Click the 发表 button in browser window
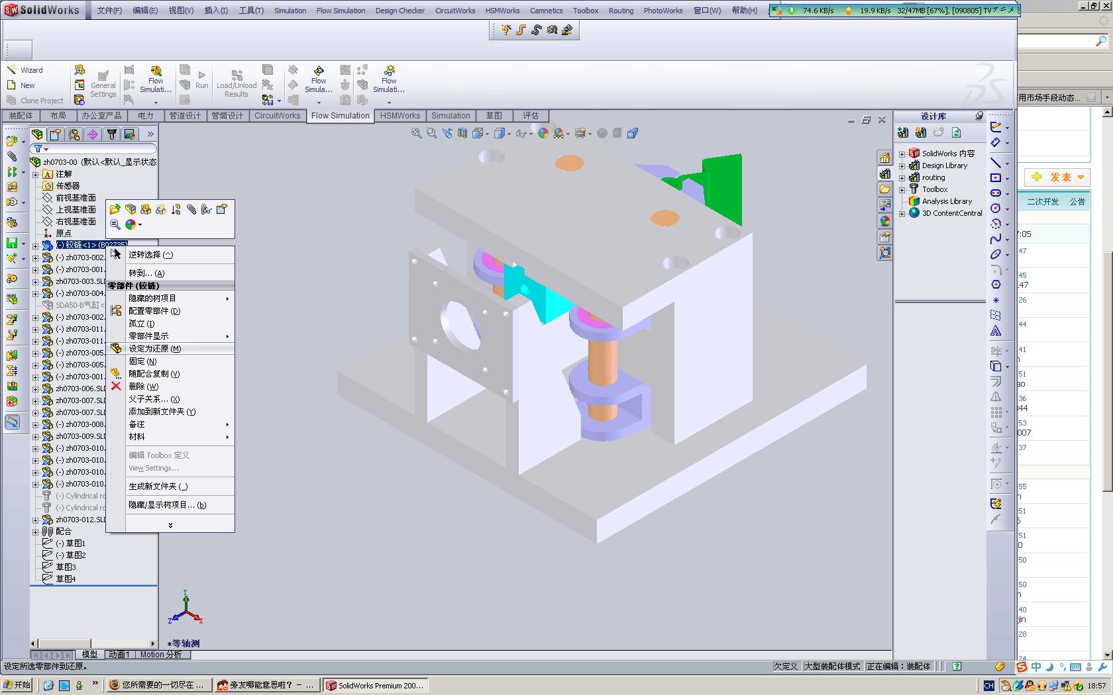This screenshot has height=695, width=1113. tap(1057, 177)
